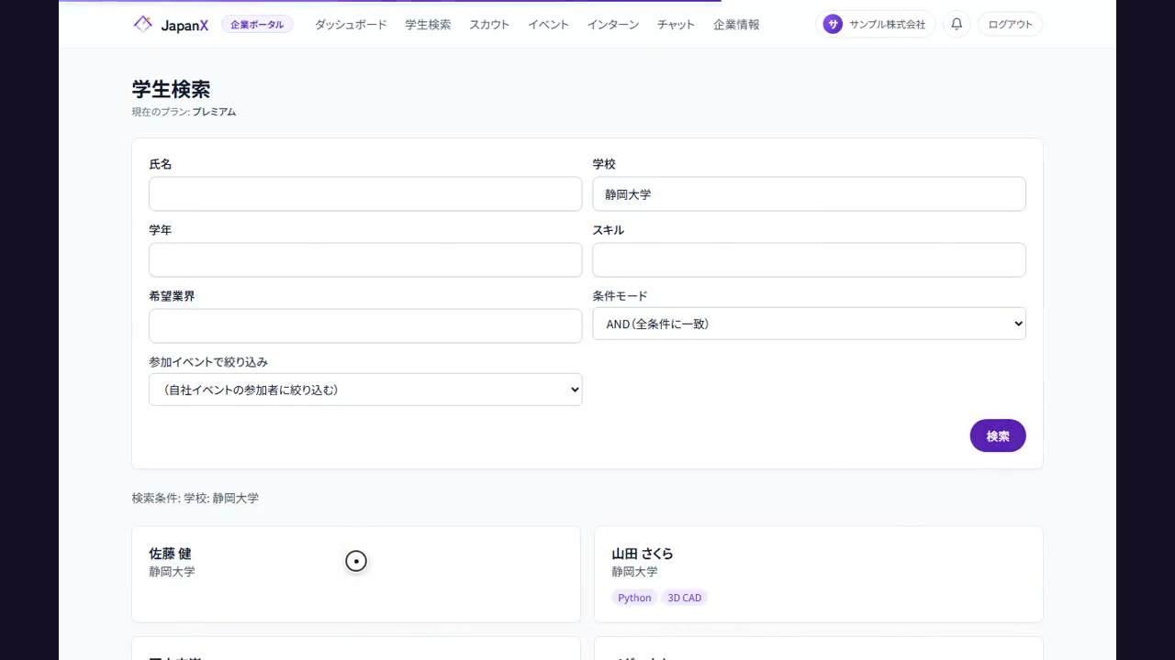Focus the スキル input field
Viewport: 1175px width, 660px height.
pos(809,260)
